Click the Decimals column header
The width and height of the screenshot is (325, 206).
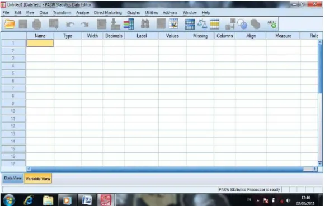(114, 36)
